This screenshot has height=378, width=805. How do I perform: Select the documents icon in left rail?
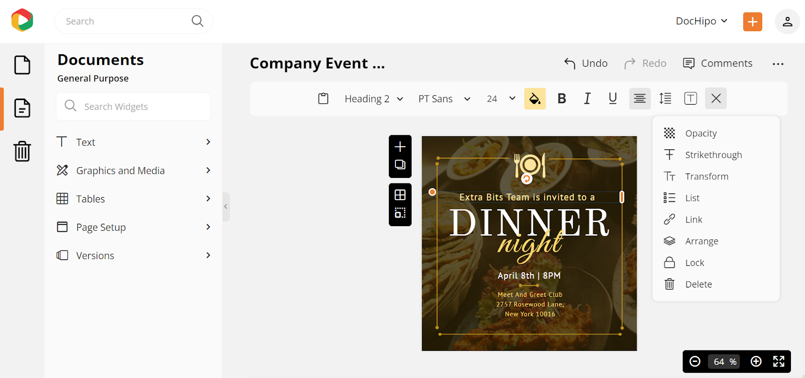(x=22, y=108)
